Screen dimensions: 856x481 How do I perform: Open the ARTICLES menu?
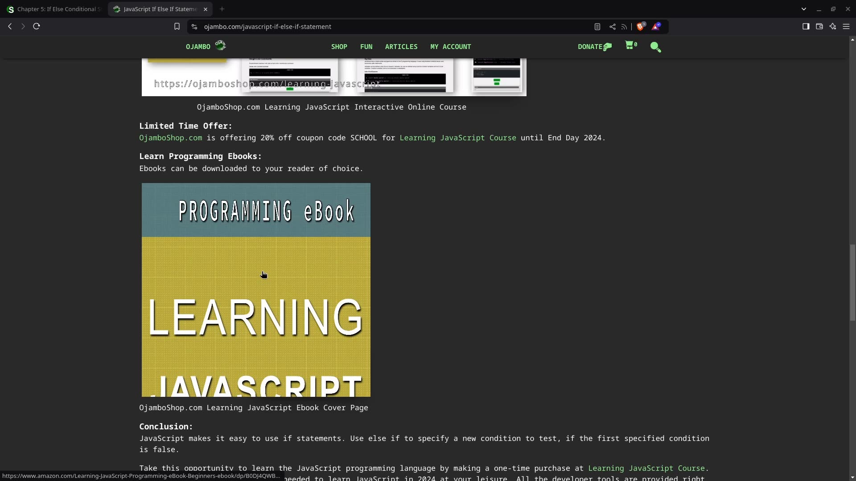[x=401, y=47]
